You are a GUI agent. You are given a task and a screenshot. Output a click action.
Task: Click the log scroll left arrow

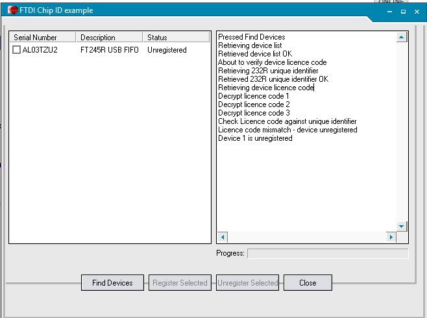[223, 237]
